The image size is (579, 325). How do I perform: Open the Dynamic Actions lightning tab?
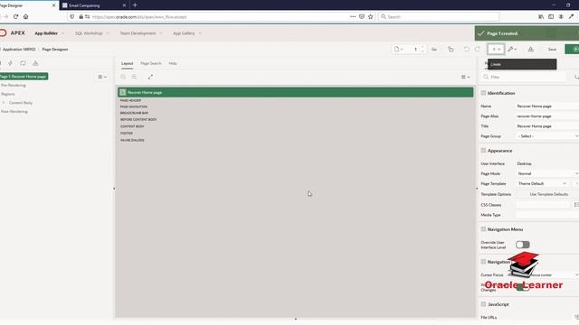pos(10,63)
